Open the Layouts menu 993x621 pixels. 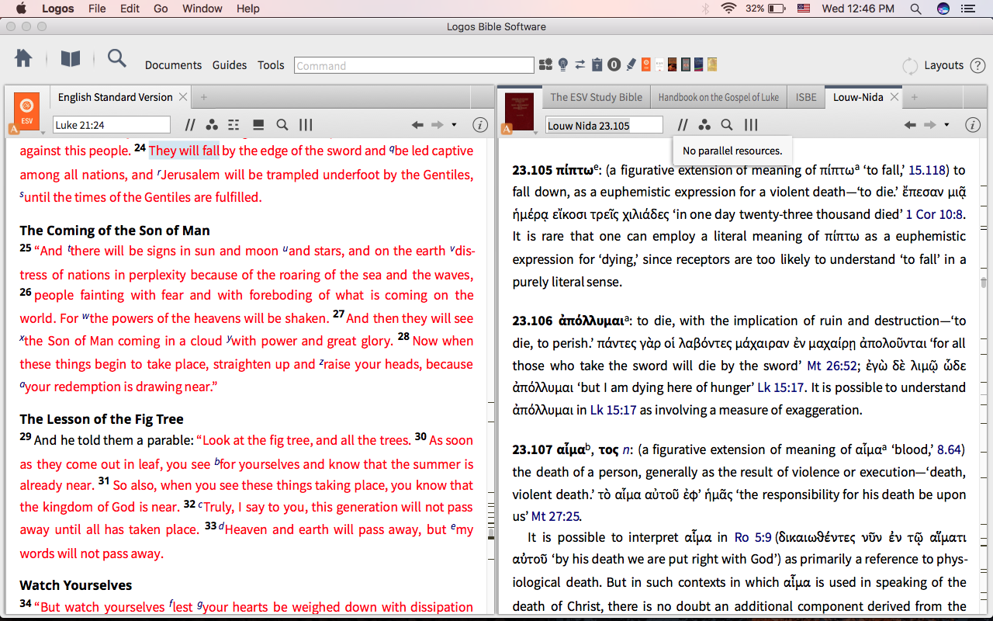tap(943, 65)
